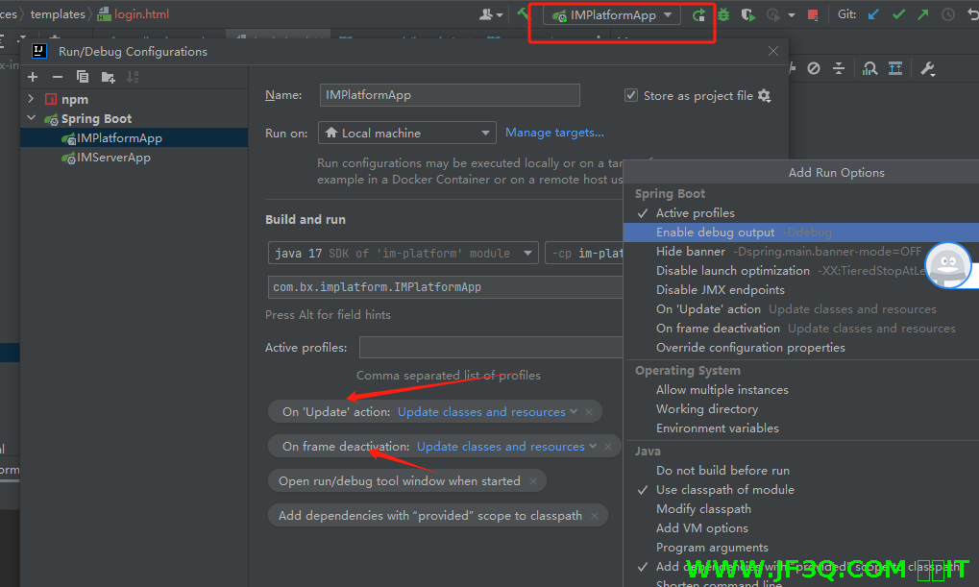979x587 pixels.
Task: Stop the running application with red square
Action: (813, 14)
